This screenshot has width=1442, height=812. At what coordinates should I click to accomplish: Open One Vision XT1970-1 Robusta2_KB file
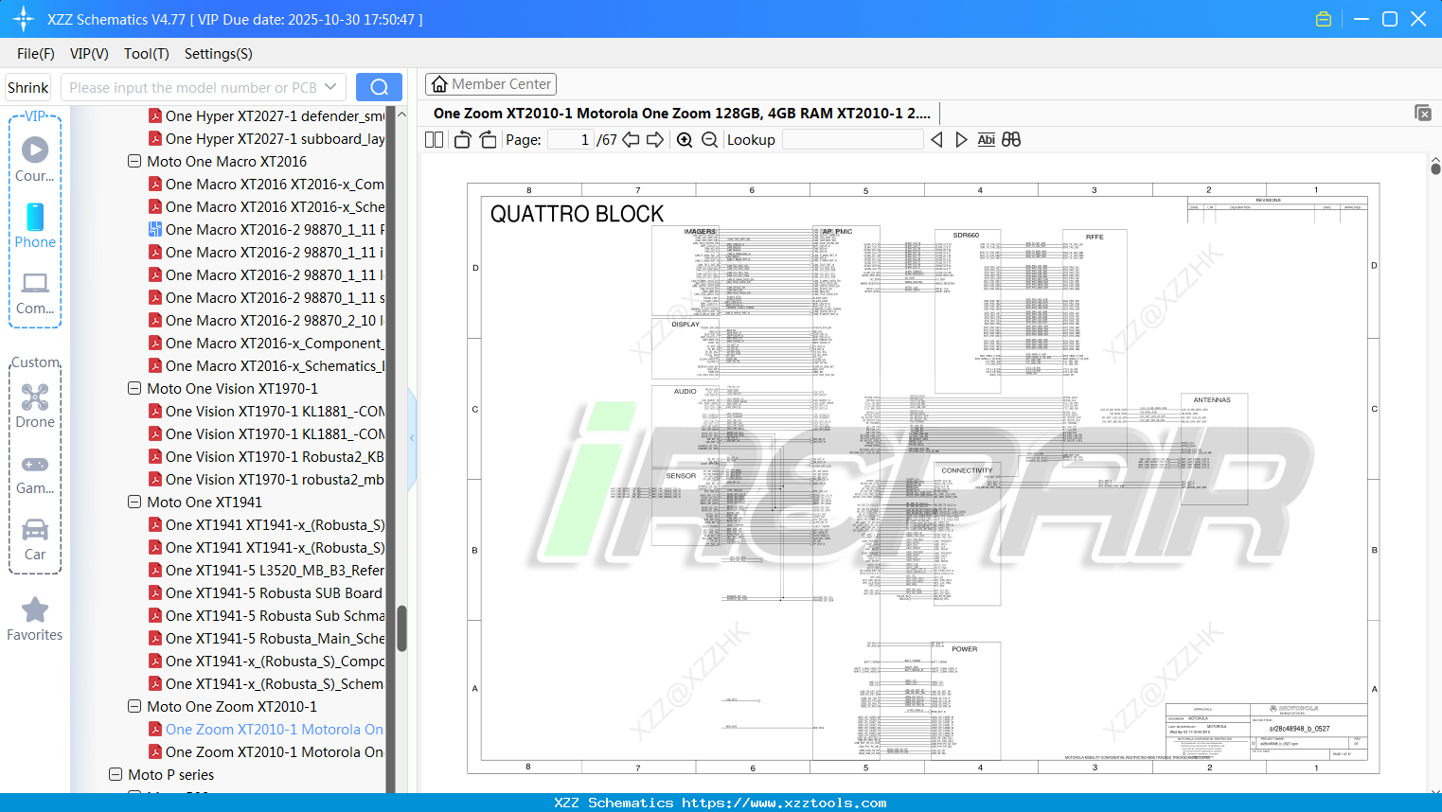(x=276, y=457)
